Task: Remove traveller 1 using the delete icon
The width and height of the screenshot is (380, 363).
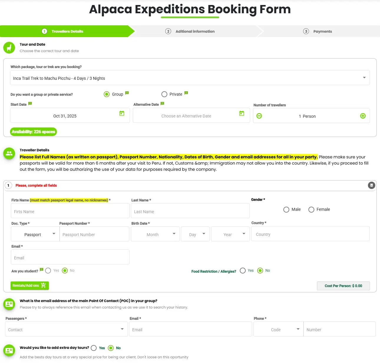Action: click(x=371, y=185)
